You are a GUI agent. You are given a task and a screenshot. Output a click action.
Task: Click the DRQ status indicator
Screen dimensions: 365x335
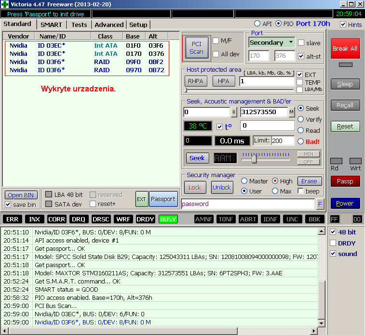(x=79, y=219)
